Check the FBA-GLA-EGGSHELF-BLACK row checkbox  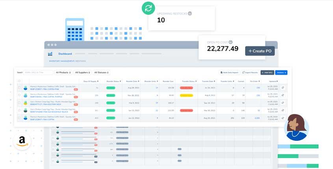(19, 110)
